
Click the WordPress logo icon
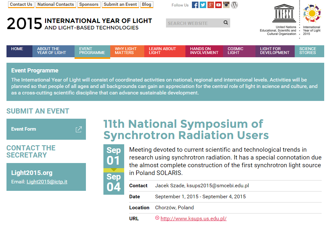234,5
